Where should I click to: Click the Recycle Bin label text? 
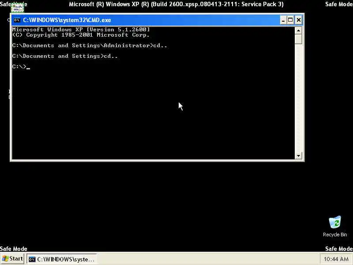pos(335,235)
